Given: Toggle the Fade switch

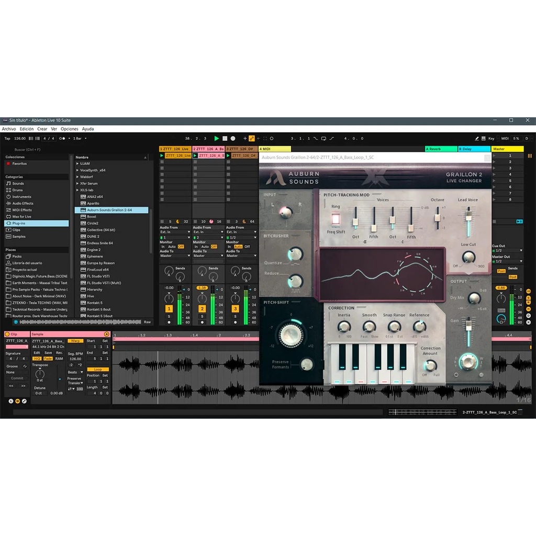Looking at the screenshot, I should pos(48,359).
